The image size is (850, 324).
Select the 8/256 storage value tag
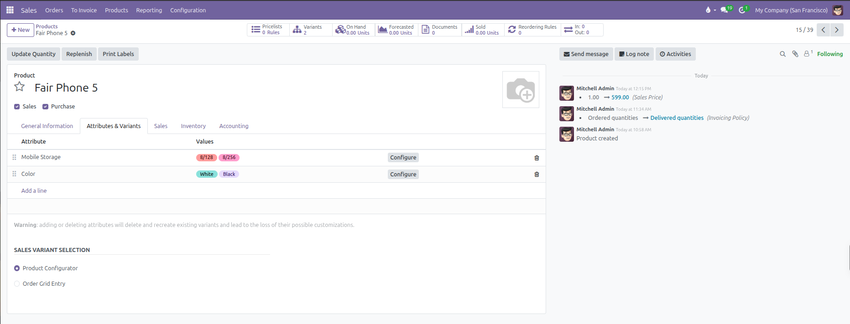(229, 157)
